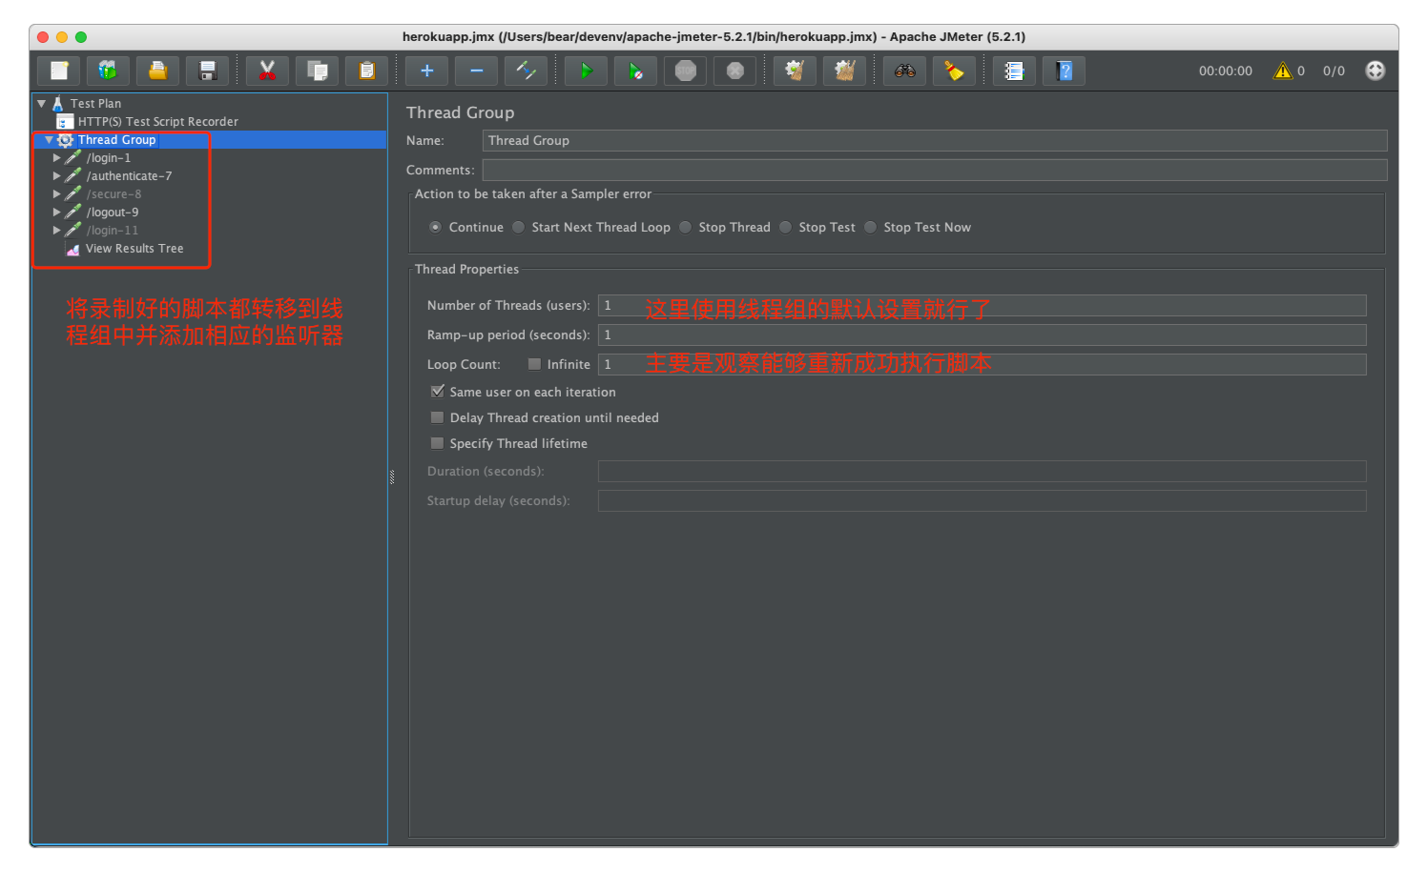Viewport: 1428px width, 872px height.
Task: Click the 00:00:00 elapsed timer
Action: click(x=1226, y=71)
